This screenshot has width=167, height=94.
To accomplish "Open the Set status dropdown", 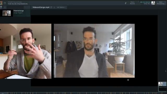I will pos(61,7).
